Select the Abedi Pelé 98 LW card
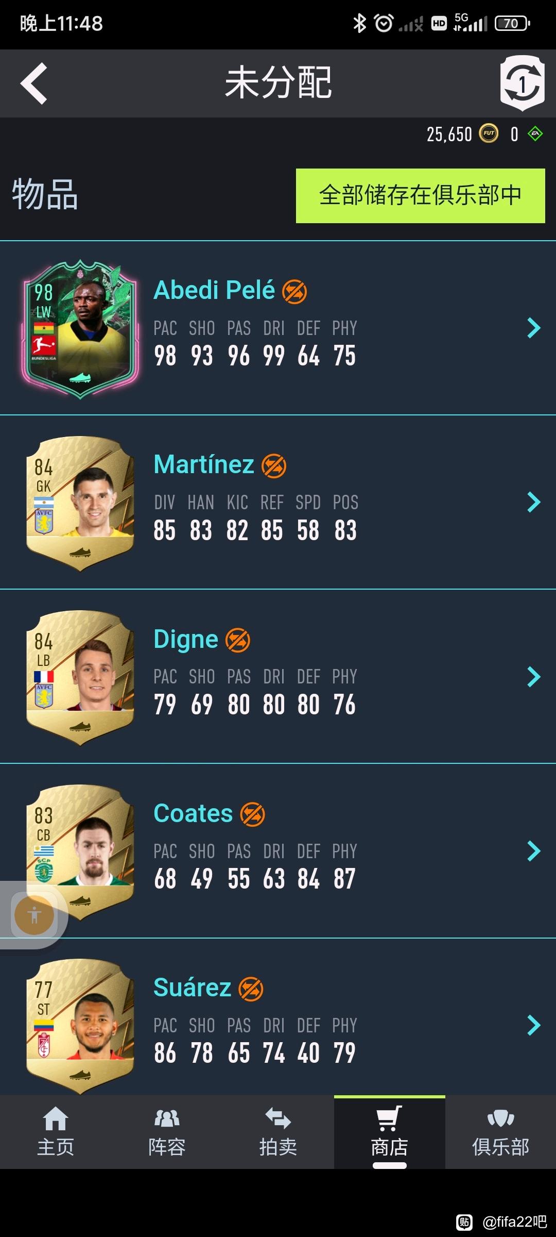 (80, 329)
